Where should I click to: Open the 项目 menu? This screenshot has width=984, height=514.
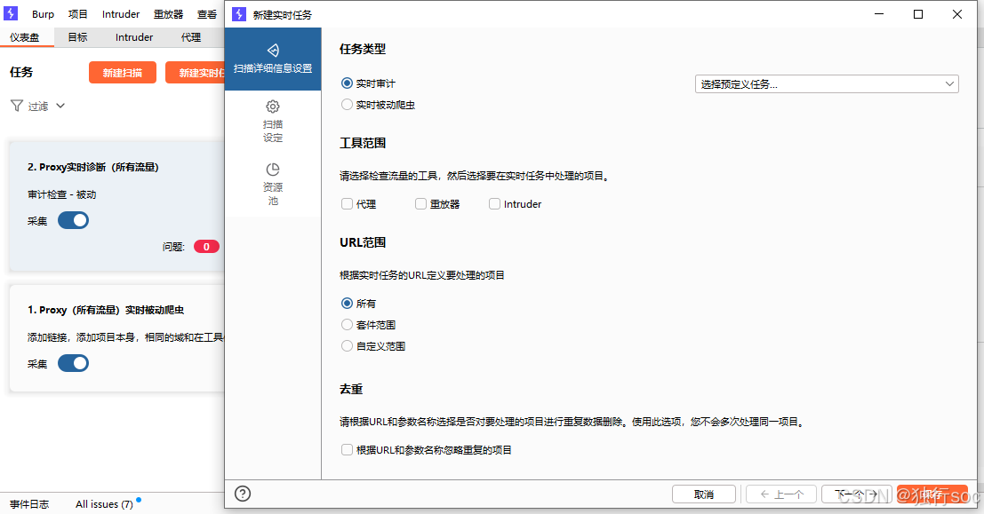tap(78, 14)
